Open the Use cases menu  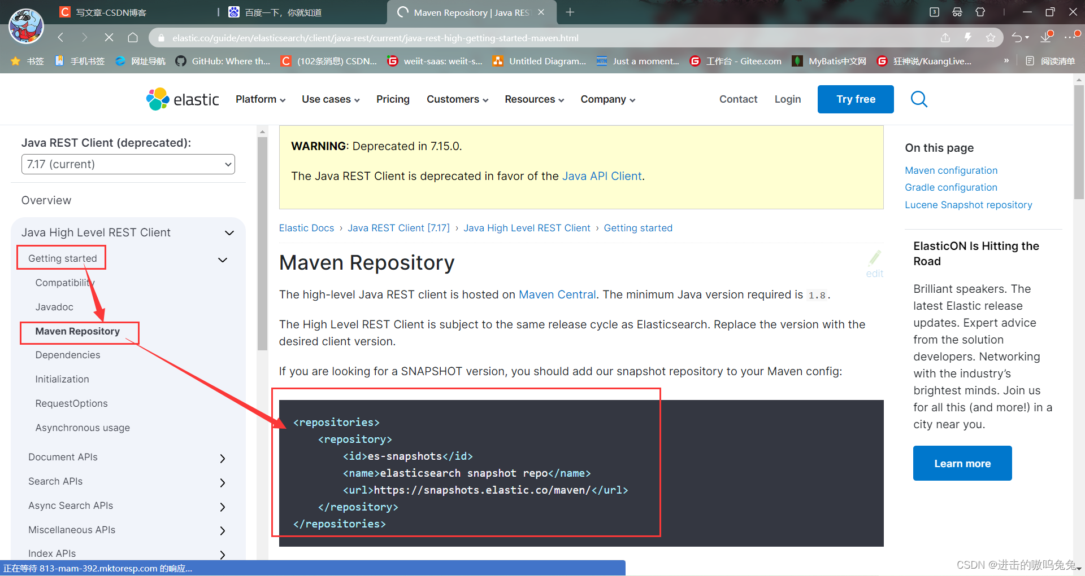(x=331, y=99)
